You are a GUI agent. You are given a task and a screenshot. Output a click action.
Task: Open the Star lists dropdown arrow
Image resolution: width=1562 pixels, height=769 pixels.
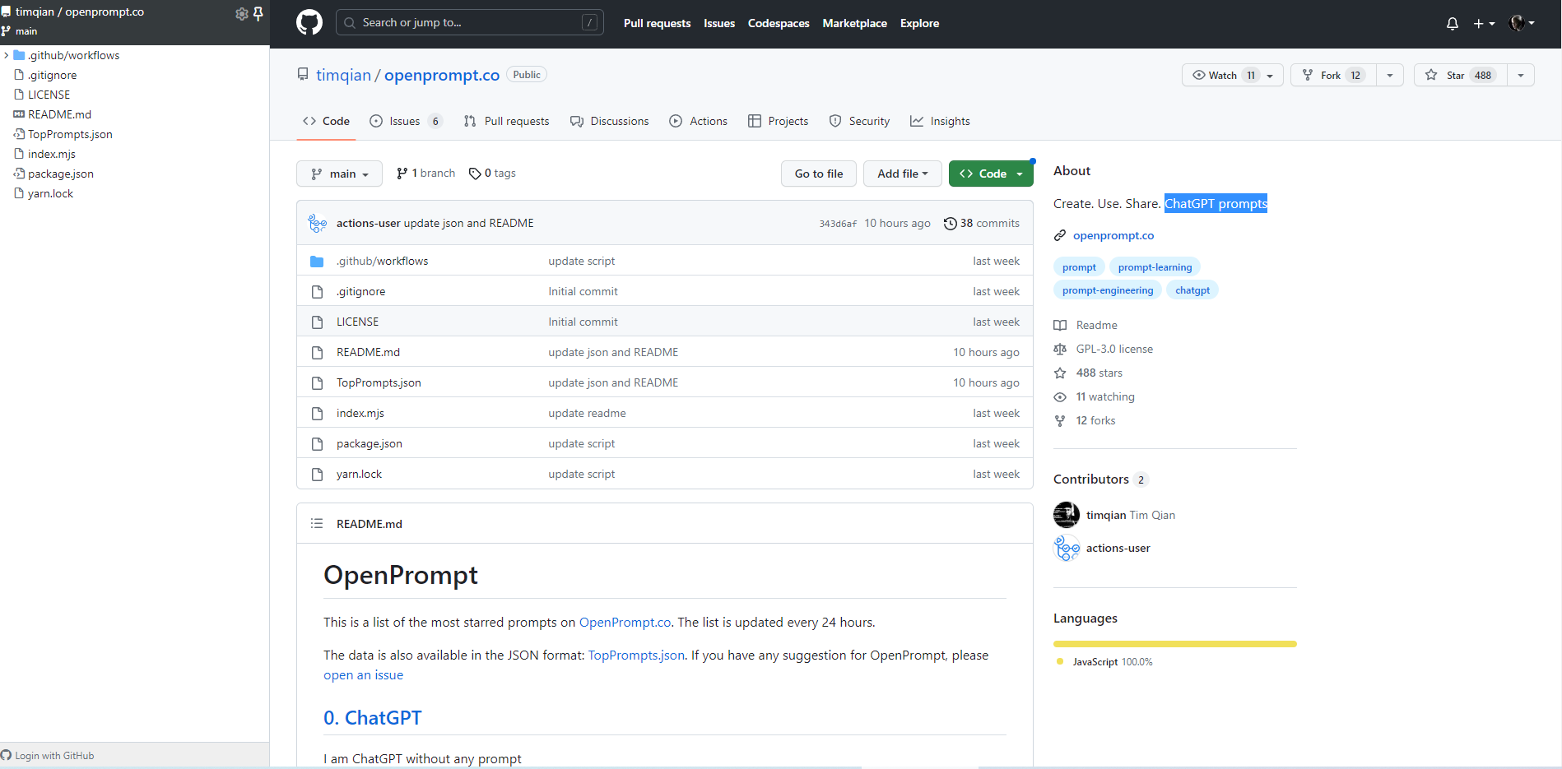(x=1521, y=75)
